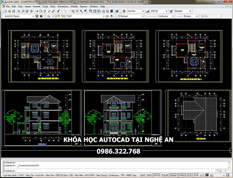Click the Open file icon
The width and height of the screenshot is (233, 178).
tap(9, 11)
